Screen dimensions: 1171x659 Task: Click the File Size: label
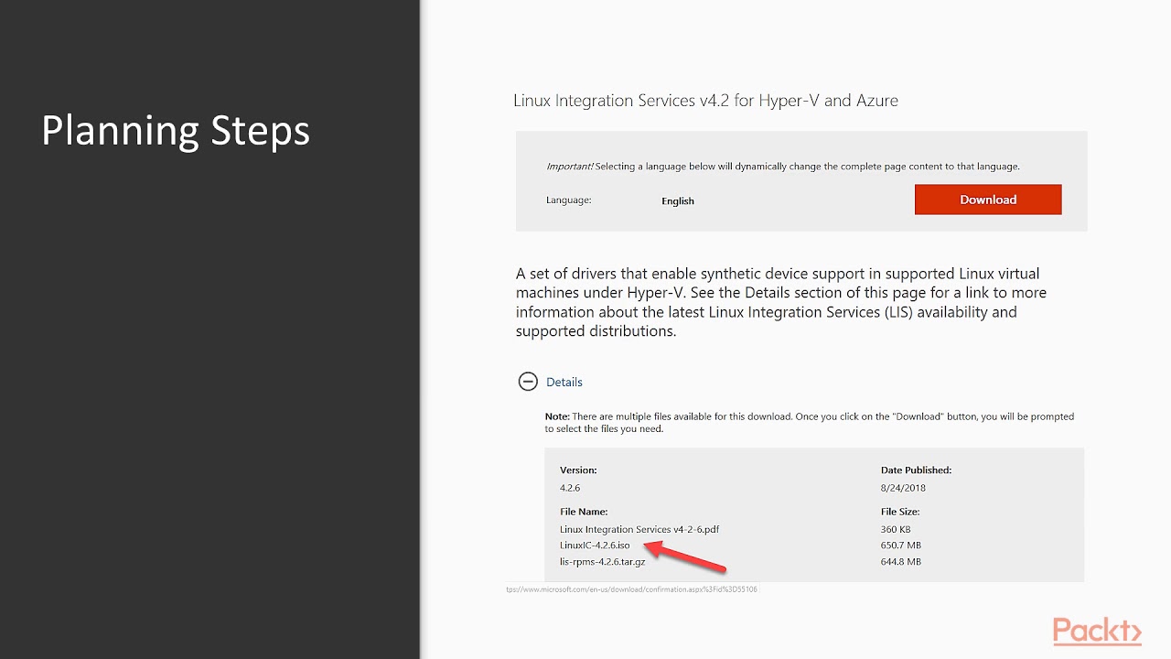pos(900,512)
